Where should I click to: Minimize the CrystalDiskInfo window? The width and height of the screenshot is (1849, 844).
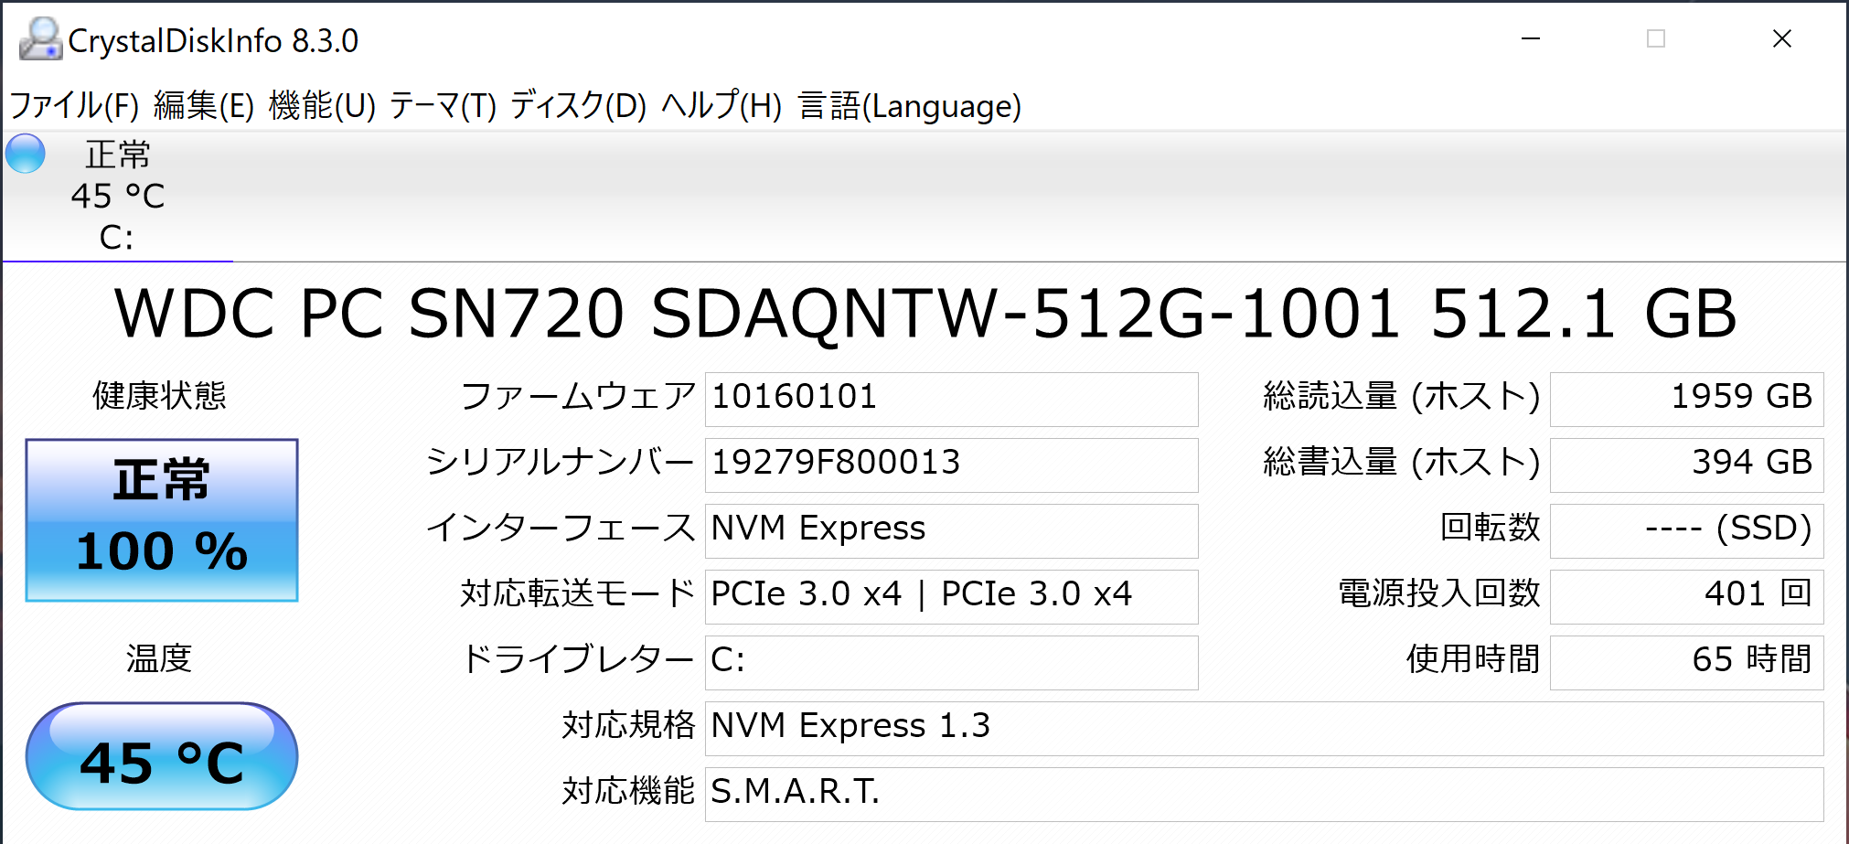(1531, 38)
